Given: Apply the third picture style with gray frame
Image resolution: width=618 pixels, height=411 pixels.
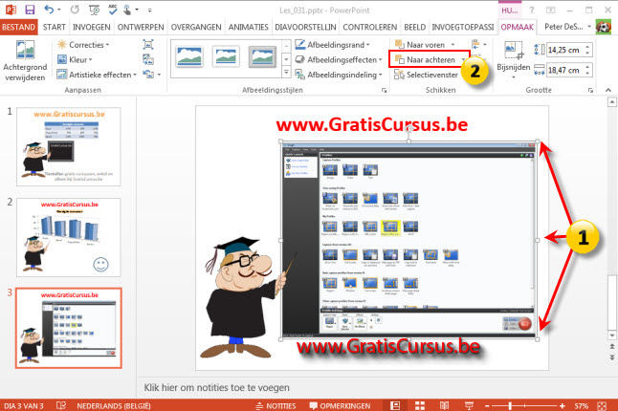Looking at the screenshot, I should (x=262, y=56).
